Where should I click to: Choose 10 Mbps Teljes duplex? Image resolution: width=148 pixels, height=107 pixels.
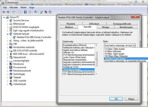pyautogui.click(x=126, y=54)
